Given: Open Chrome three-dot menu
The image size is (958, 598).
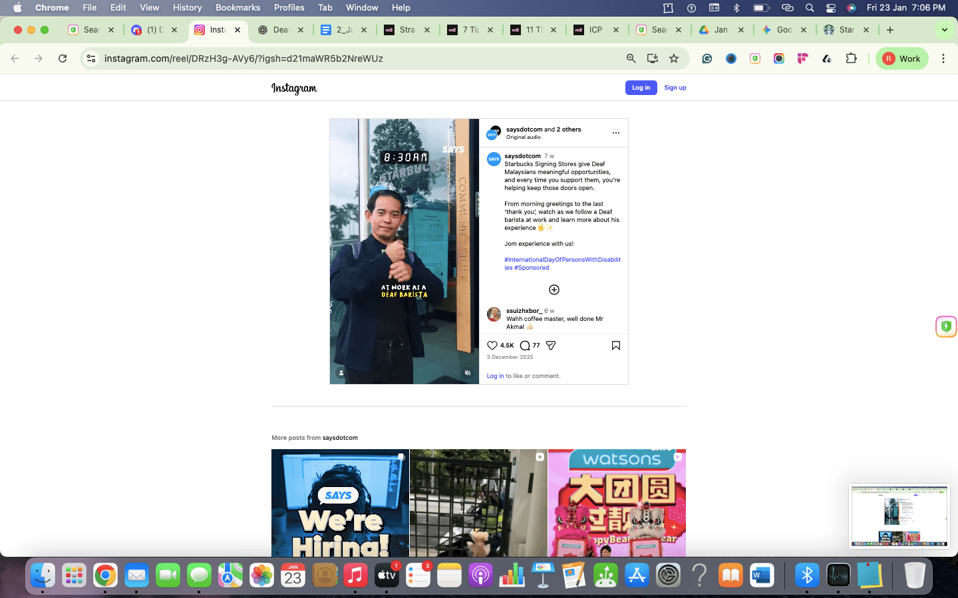Looking at the screenshot, I should coord(943,58).
